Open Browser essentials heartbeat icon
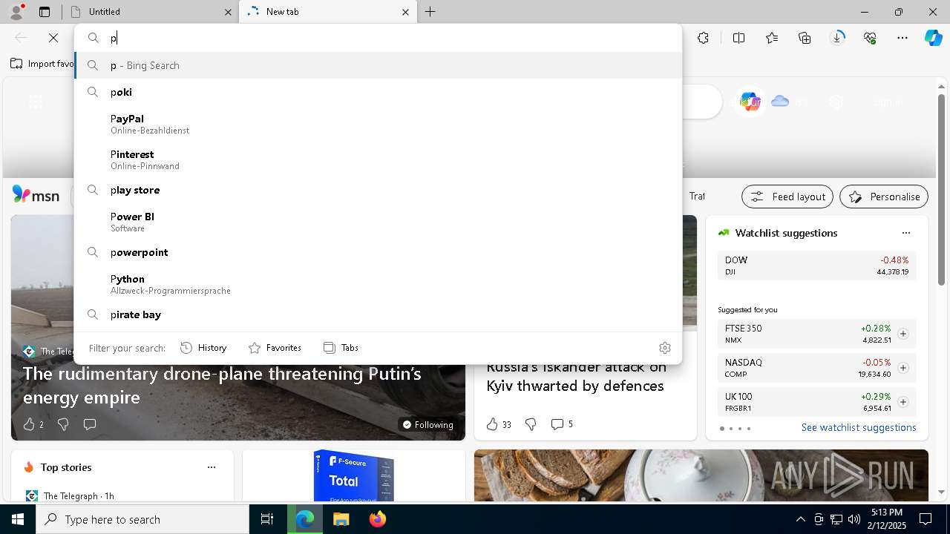The width and height of the screenshot is (950, 534). click(870, 38)
